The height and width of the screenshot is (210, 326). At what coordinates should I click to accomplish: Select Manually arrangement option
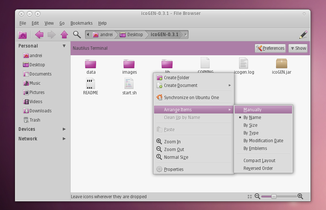pyautogui.click(x=264, y=110)
